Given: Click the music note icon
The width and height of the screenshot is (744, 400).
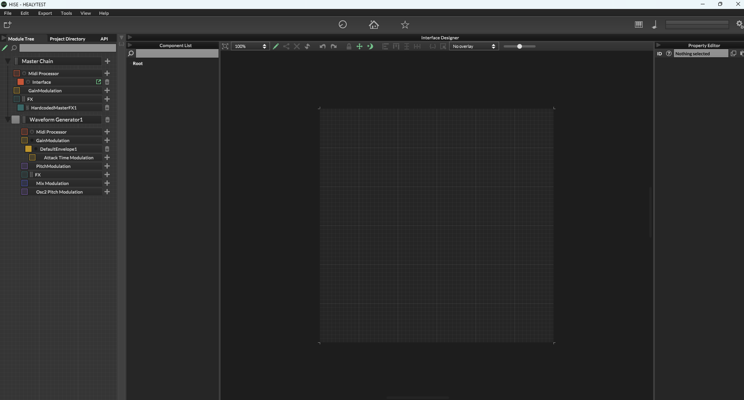Looking at the screenshot, I should 654,25.
